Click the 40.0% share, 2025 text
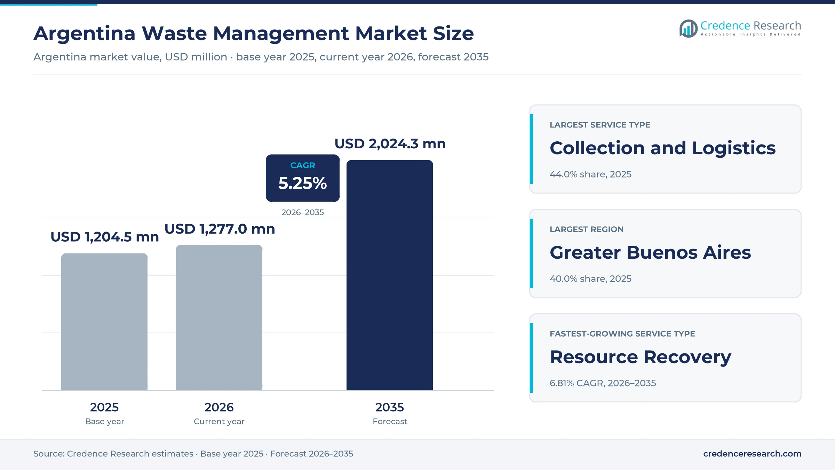 click(x=590, y=279)
